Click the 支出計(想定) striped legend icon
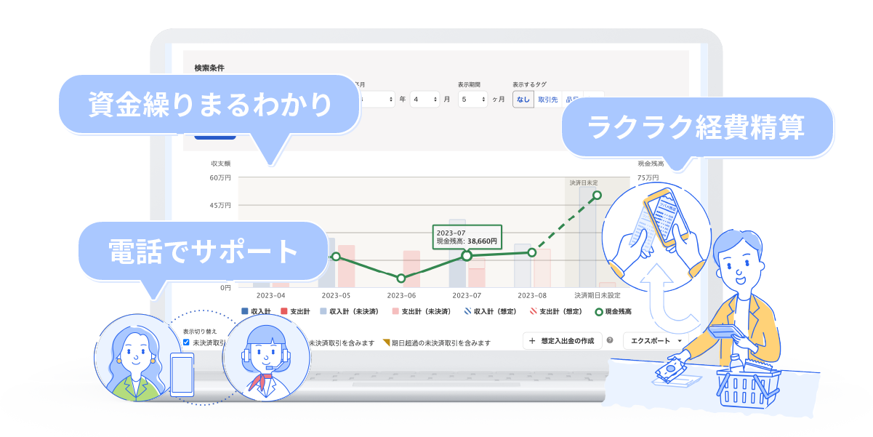 click(533, 311)
